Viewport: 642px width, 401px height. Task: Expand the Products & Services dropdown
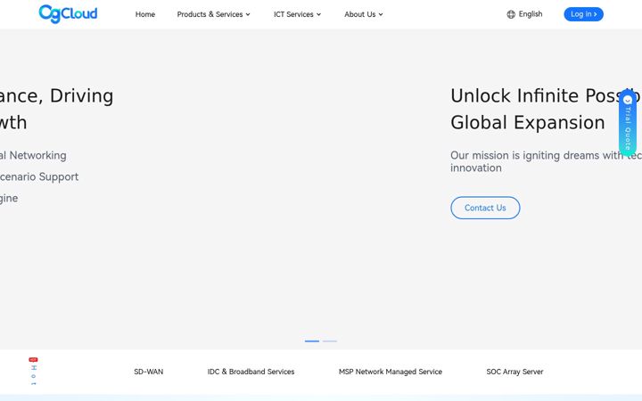point(213,14)
